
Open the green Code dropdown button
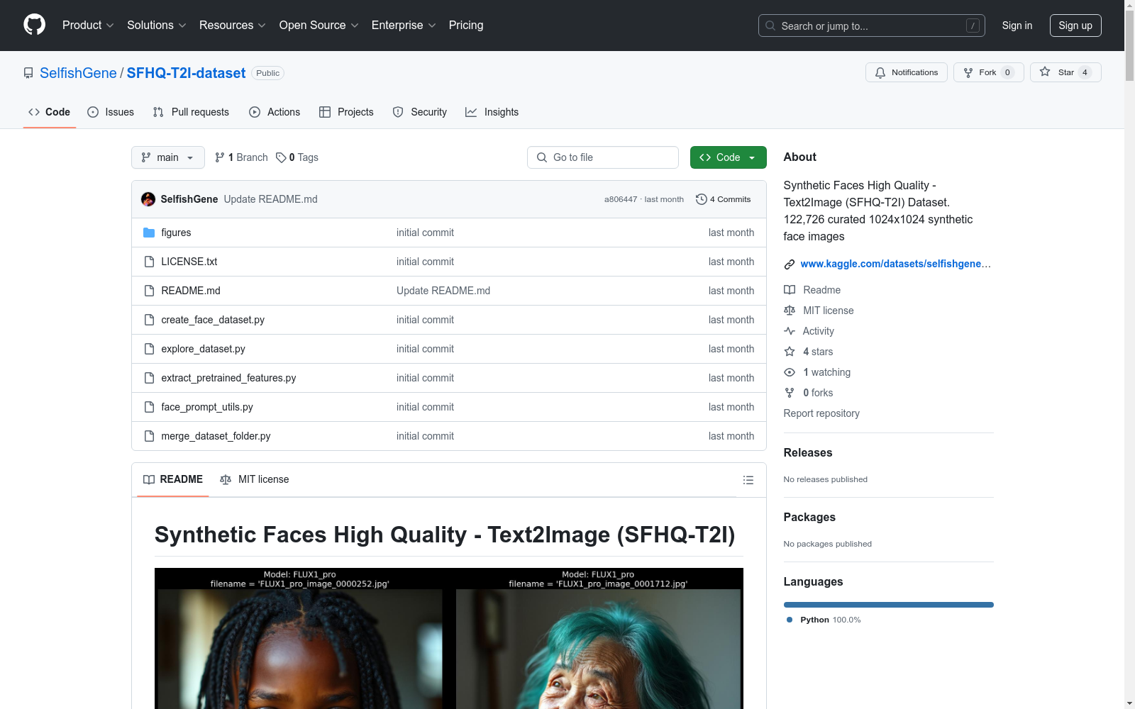pyautogui.click(x=728, y=157)
